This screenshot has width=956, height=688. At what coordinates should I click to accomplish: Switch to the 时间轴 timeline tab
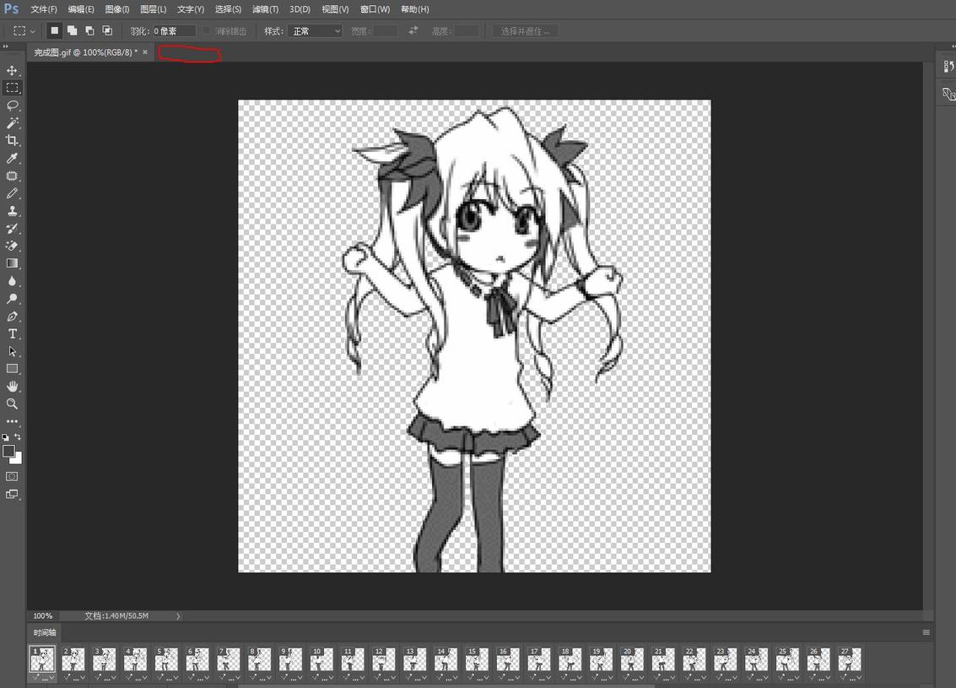point(45,632)
